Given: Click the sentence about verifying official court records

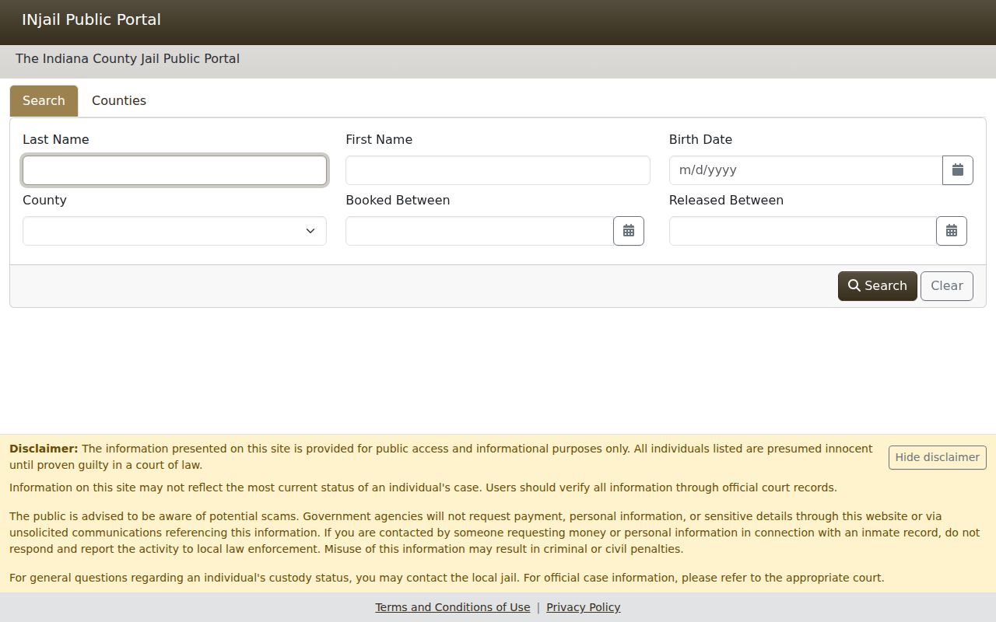Looking at the screenshot, I should click(660, 488).
